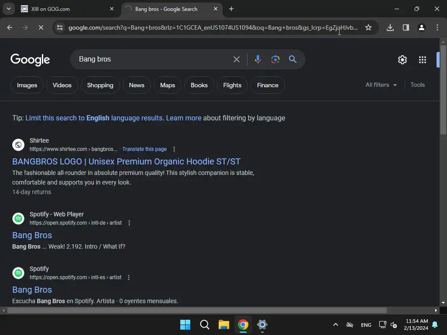Open ENG language indicator in taskbar
Image resolution: width=447 pixels, height=335 pixels.
tap(366, 325)
